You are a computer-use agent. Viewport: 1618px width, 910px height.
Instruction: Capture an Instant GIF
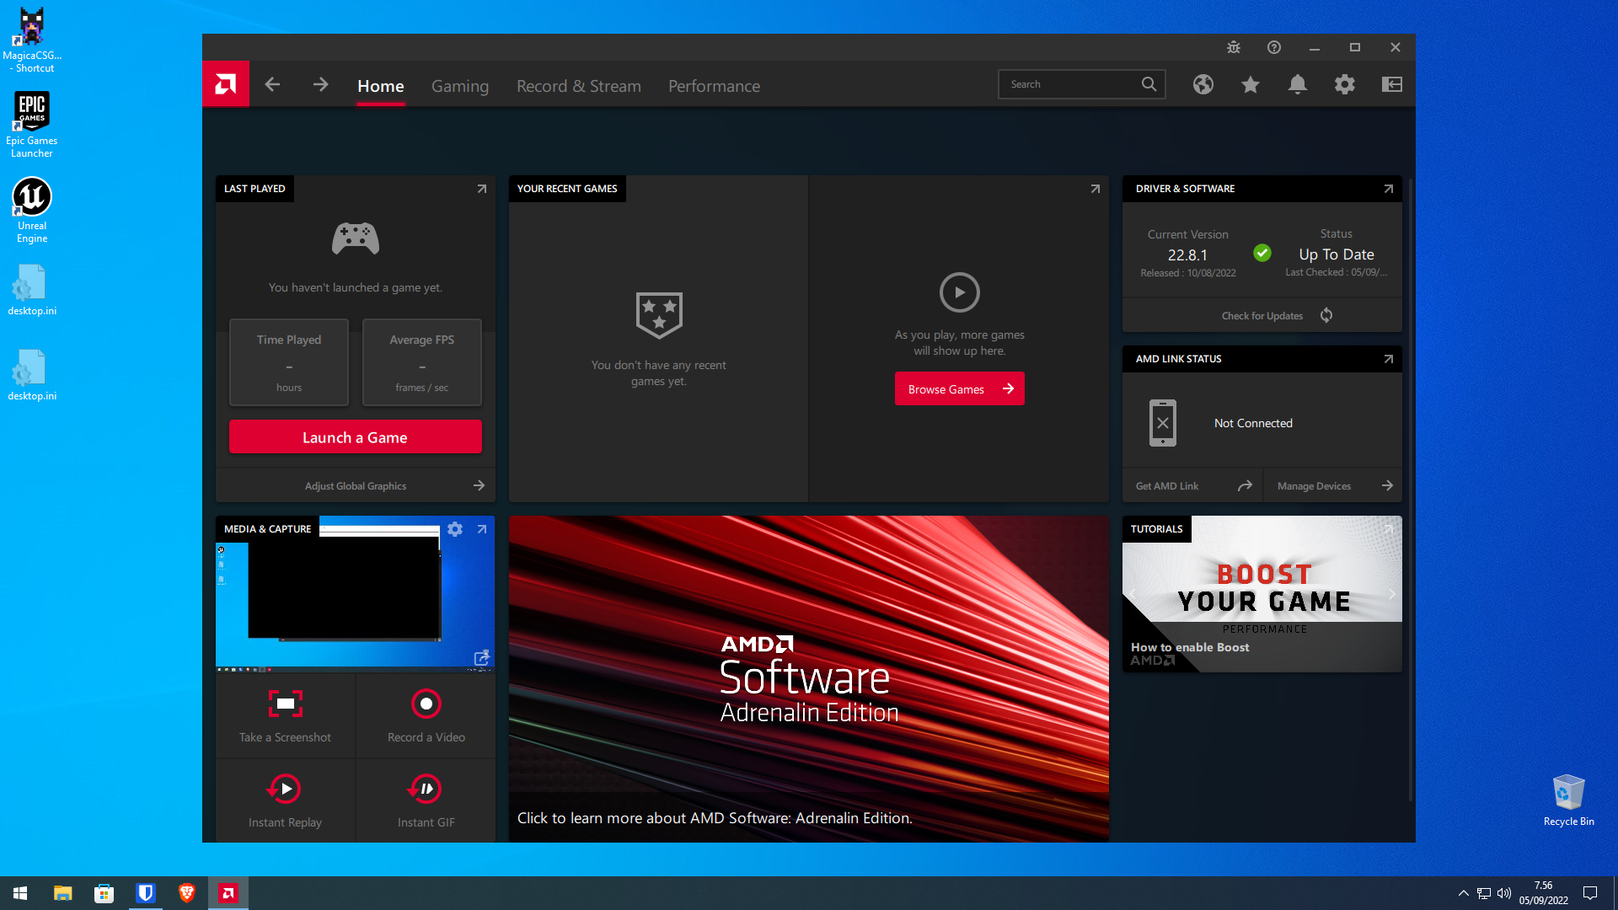coord(426,800)
